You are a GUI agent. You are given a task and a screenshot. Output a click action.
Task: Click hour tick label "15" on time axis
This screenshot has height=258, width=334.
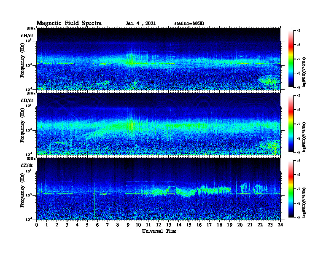pos(189,225)
